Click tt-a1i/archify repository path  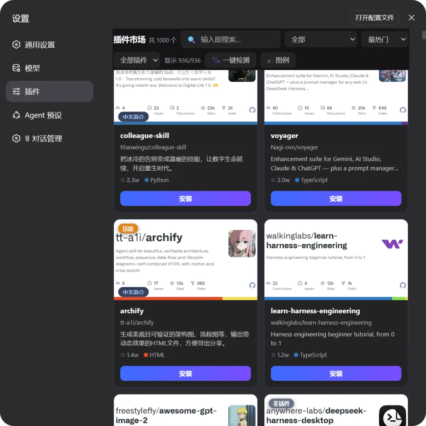[x=137, y=322]
